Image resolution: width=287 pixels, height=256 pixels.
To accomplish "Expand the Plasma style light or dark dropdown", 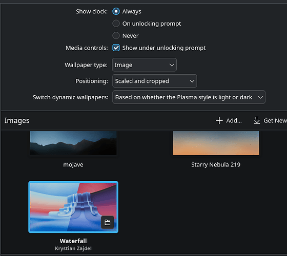I will click(189, 97).
